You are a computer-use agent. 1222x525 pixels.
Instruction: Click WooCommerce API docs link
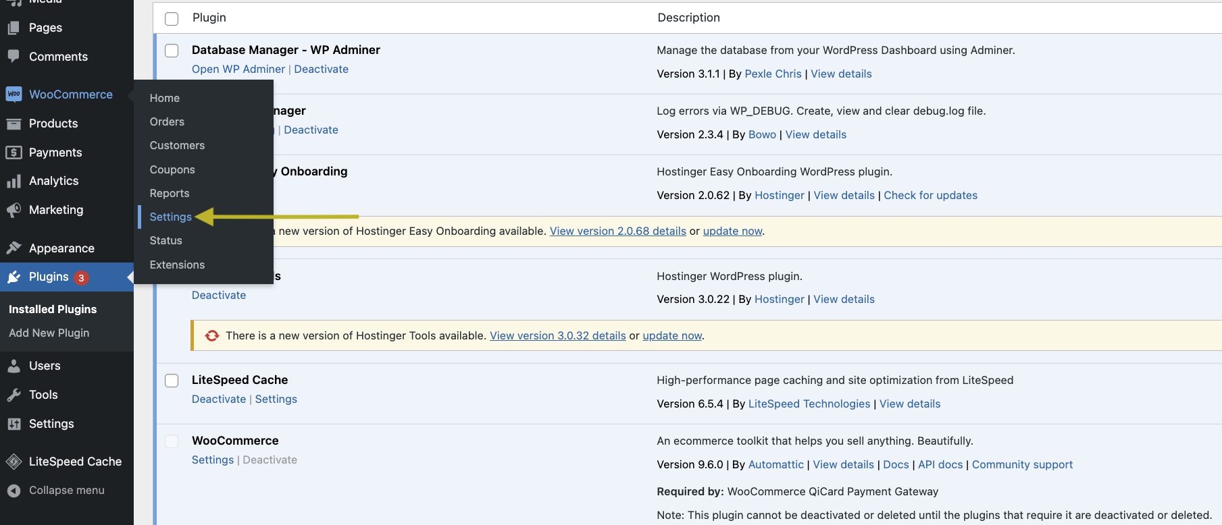[940, 464]
